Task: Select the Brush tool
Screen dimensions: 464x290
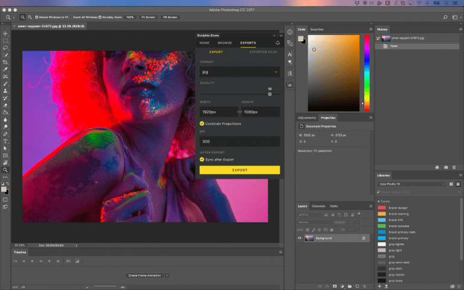Action: point(5,83)
